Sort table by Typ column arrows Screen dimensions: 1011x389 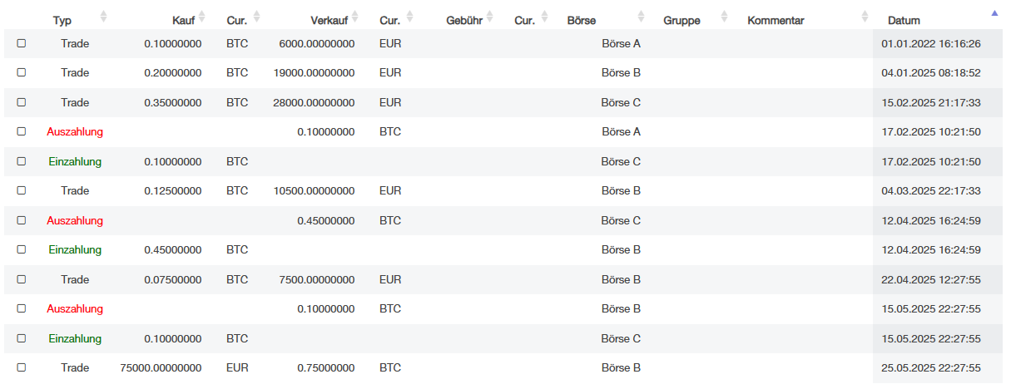(x=103, y=17)
